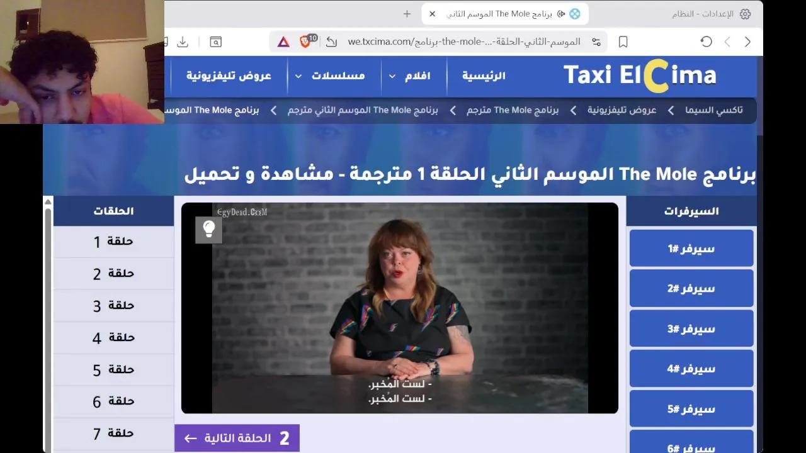Click برنامج The Mole الموسم الثاني مترجم breadcrumb

(363, 110)
